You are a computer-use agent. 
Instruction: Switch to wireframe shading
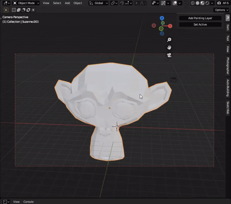(x=192, y=3)
